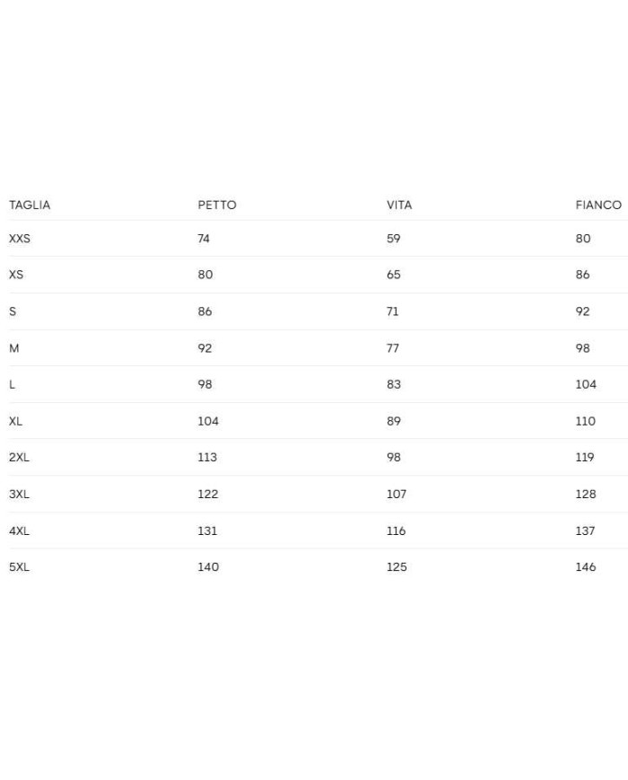Select the 3XL size row label
The image size is (628, 780).
[19, 494]
